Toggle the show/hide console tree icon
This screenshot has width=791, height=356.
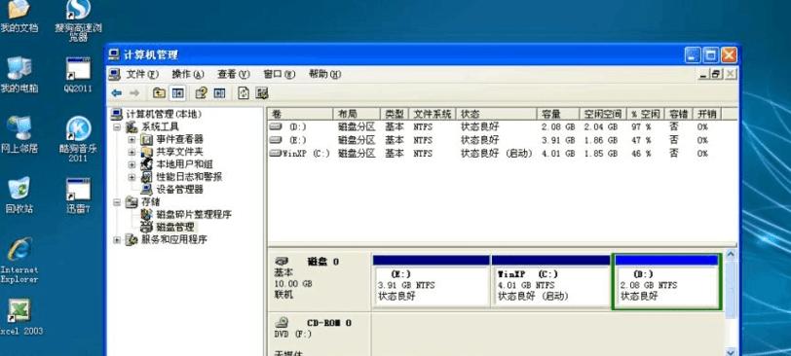coord(177,93)
